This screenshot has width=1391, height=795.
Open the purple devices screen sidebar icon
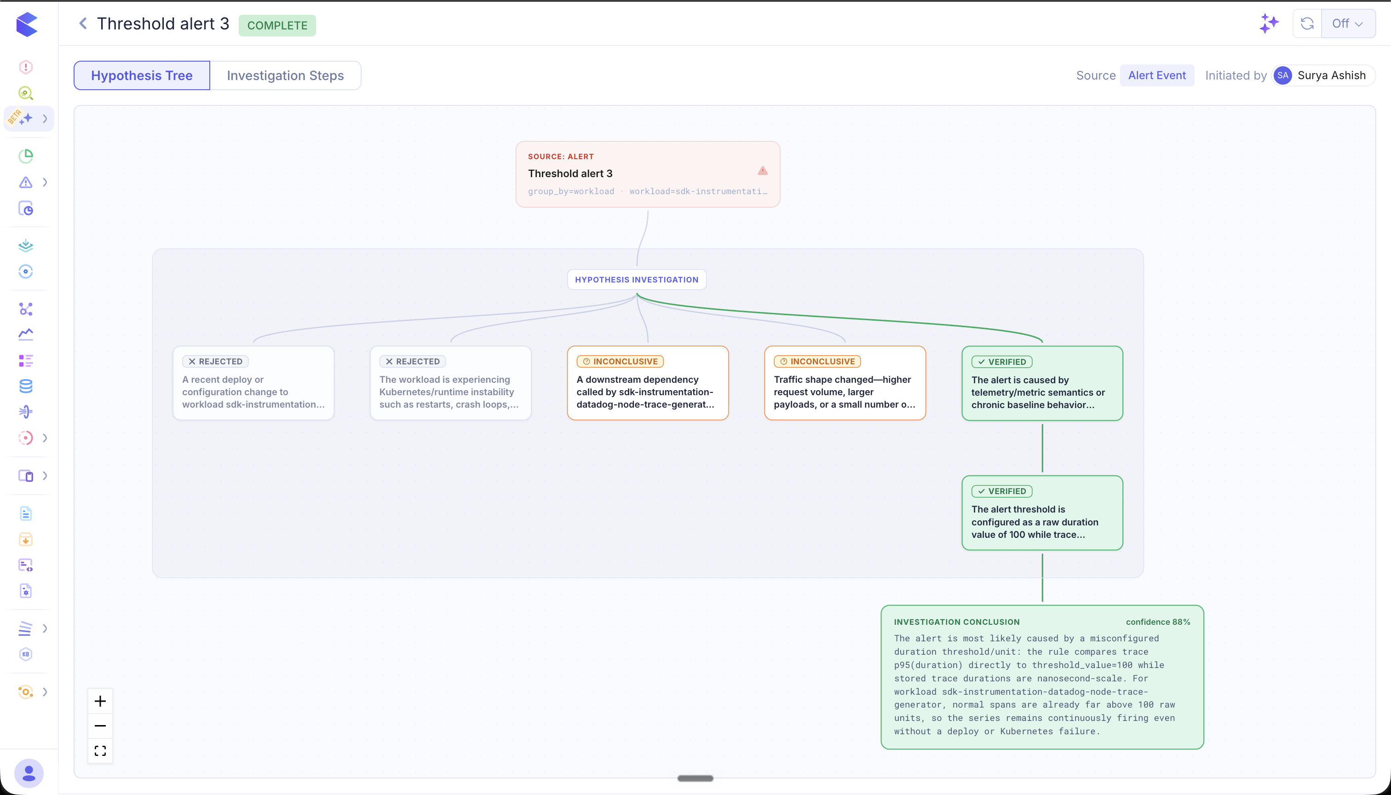point(26,476)
